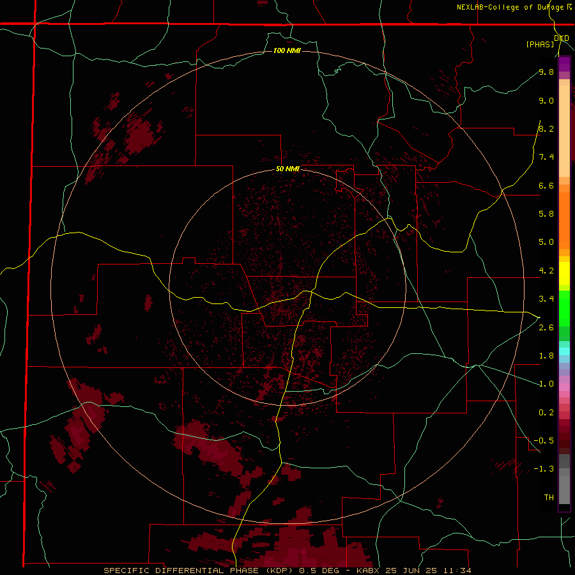
Task: Click the -1.3 scale label
Action: tap(544, 469)
